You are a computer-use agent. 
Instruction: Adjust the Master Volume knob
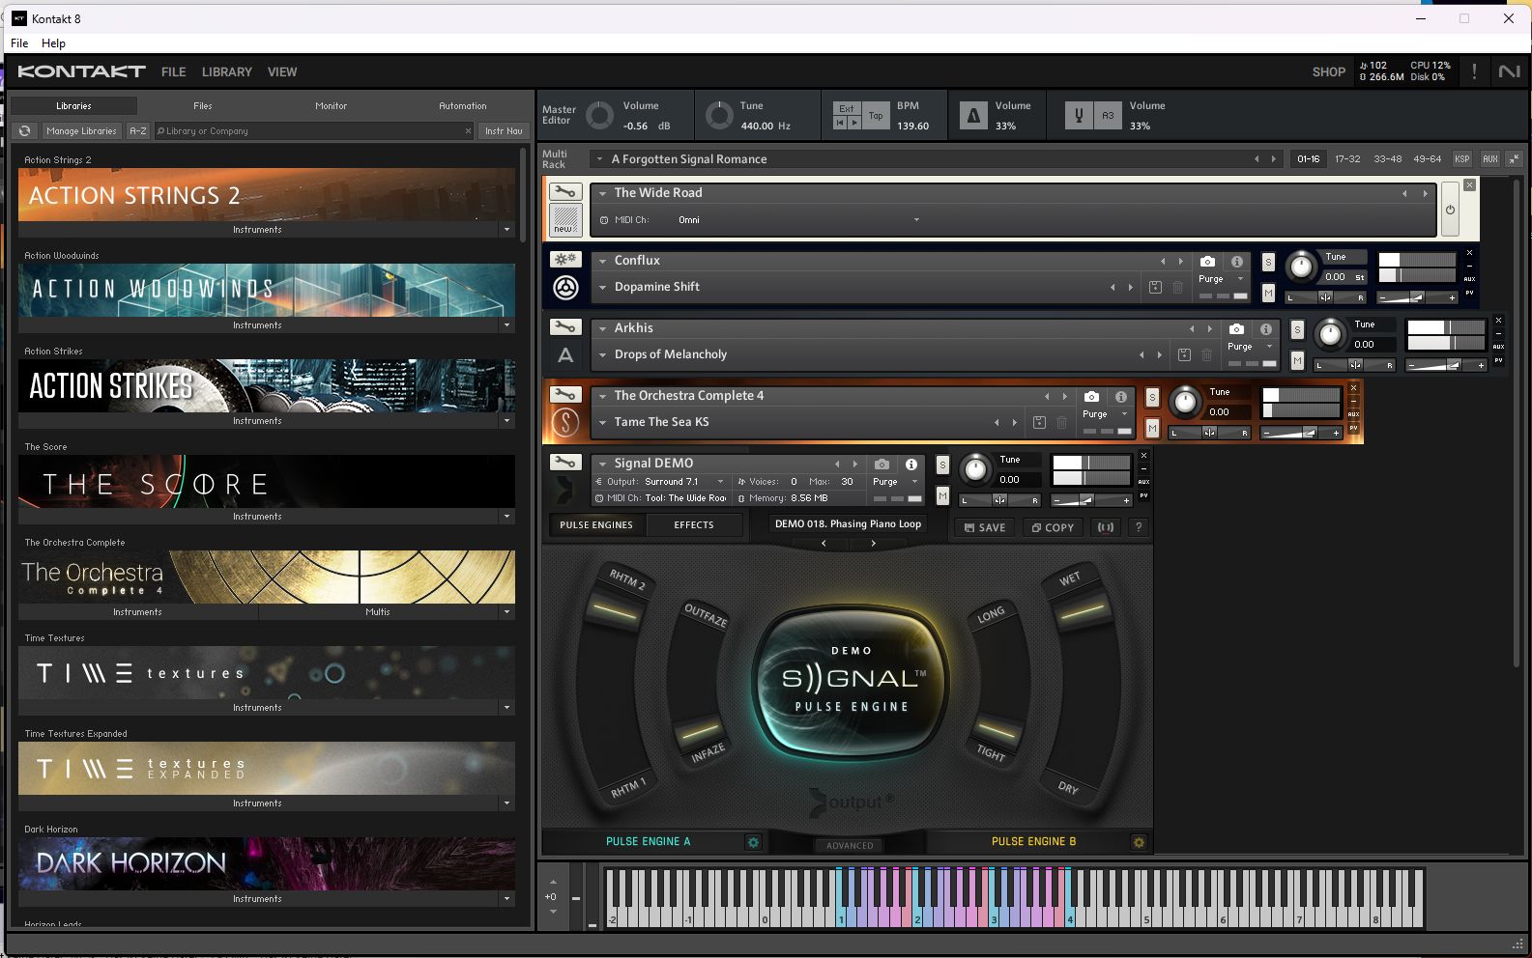pos(599,116)
